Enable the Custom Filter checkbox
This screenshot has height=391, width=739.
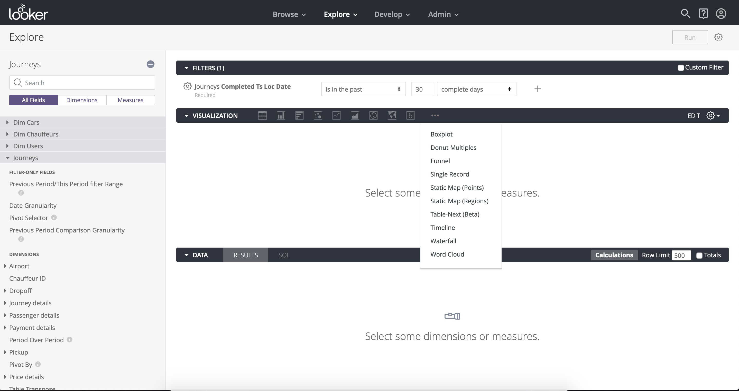tap(680, 67)
